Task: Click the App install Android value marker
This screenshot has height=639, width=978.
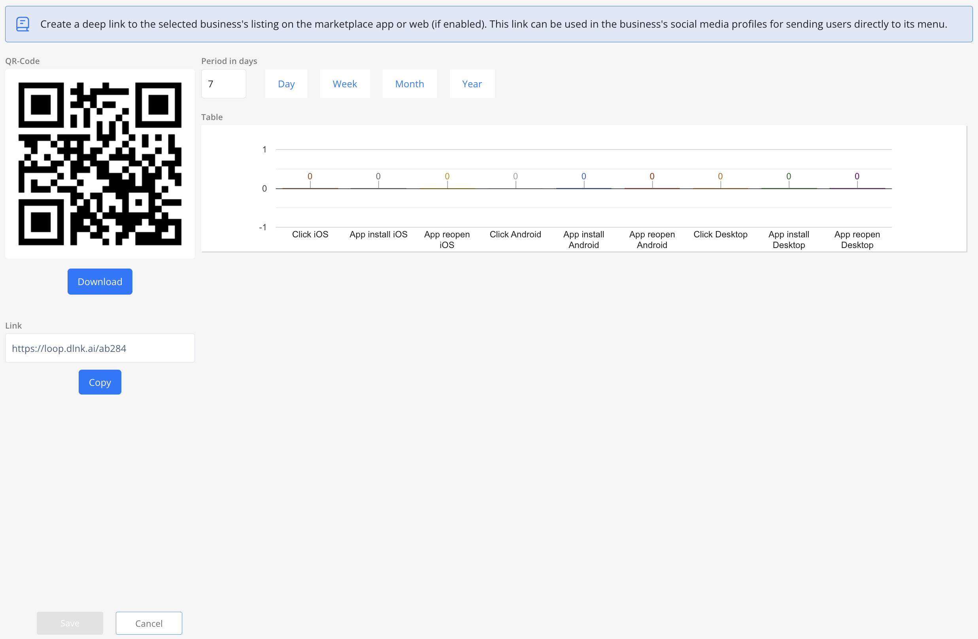Action: click(583, 177)
